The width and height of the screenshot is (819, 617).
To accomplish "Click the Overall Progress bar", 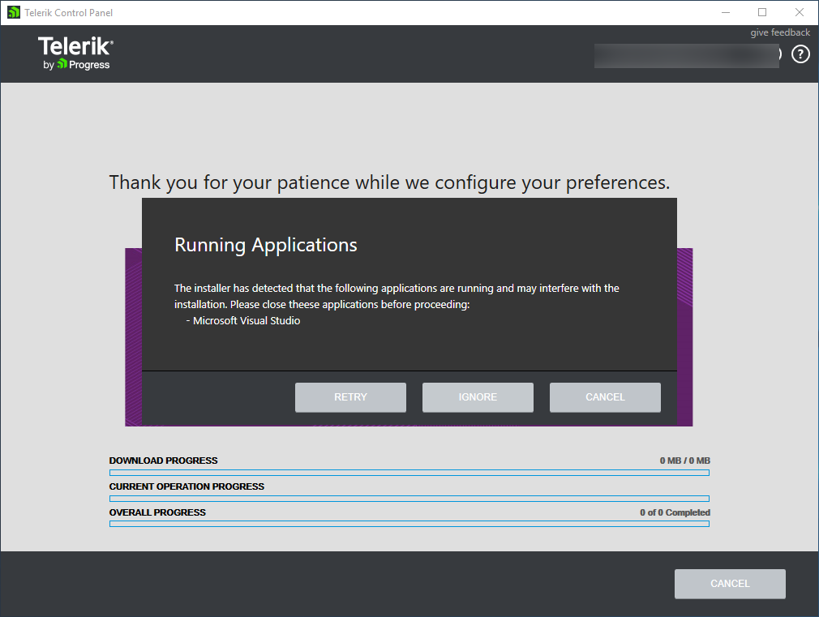I will click(x=409, y=525).
